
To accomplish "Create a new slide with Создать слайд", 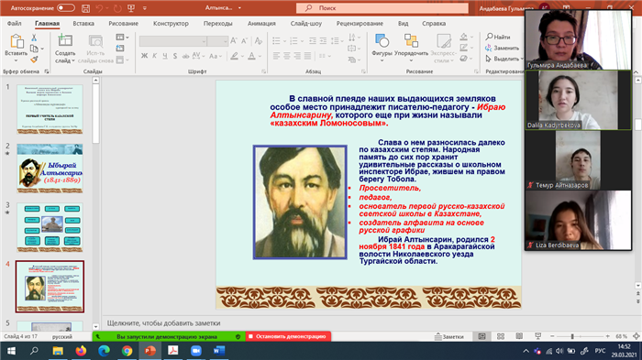I will pos(65,49).
